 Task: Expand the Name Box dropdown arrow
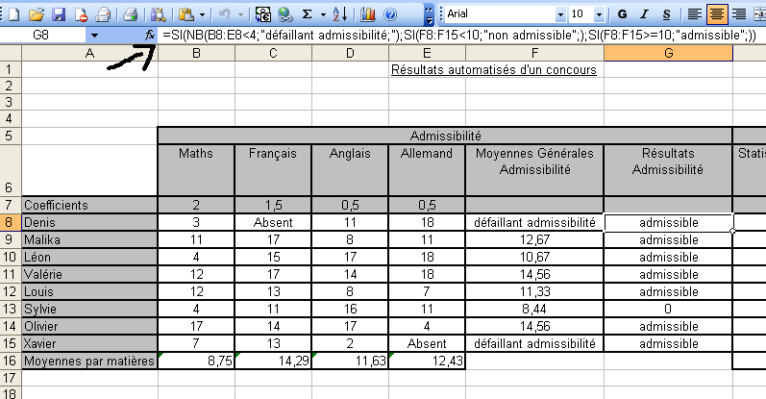[x=94, y=36]
